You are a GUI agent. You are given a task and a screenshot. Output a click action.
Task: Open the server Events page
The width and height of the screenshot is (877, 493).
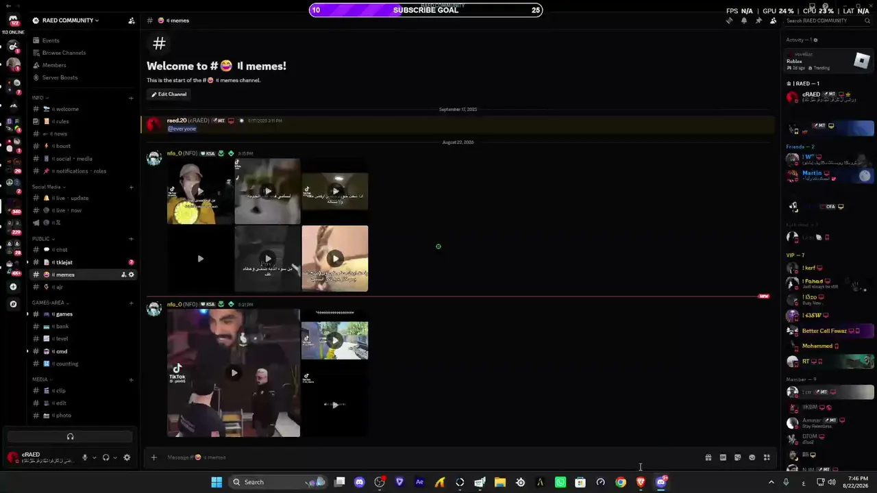[x=51, y=40]
